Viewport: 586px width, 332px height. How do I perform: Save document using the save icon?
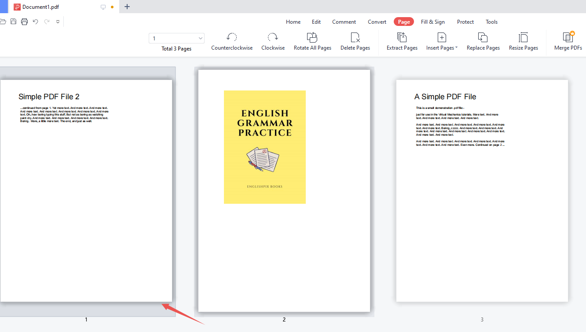point(14,22)
